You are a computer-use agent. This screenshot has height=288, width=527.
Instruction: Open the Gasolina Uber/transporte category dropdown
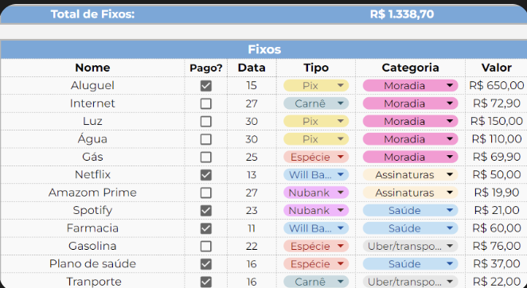(410, 246)
